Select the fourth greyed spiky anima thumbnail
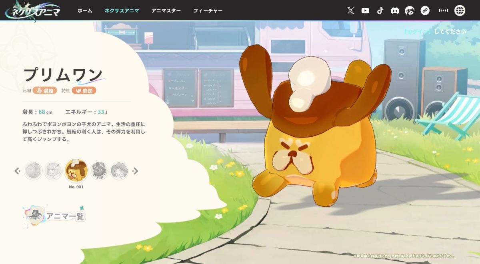This screenshot has height=264, width=480. pos(99,171)
